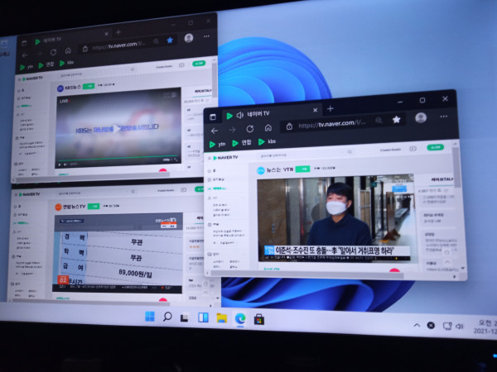
Task: Click the search magnifier in 연합뉴스TV window
Action: (133, 192)
